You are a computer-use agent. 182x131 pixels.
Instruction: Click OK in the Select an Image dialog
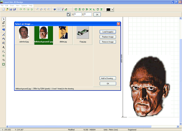tap(108, 83)
